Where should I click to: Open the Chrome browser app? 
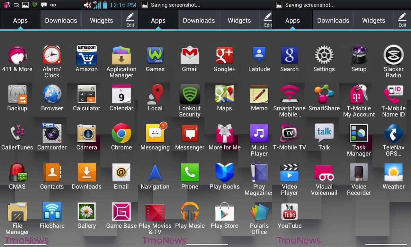(x=121, y=134)
